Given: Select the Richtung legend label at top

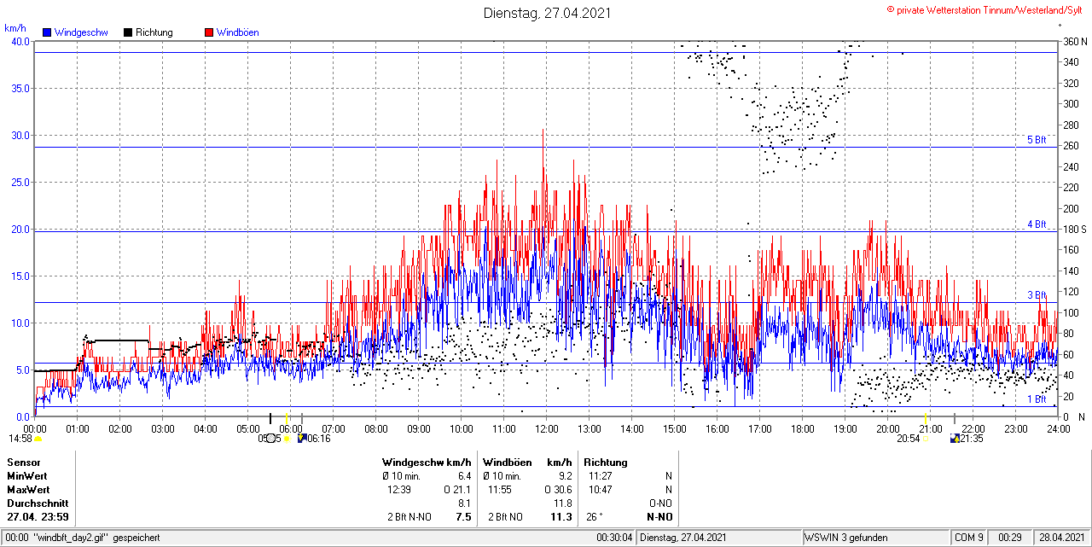Looking at the screenshot, I should pos(154,32).
